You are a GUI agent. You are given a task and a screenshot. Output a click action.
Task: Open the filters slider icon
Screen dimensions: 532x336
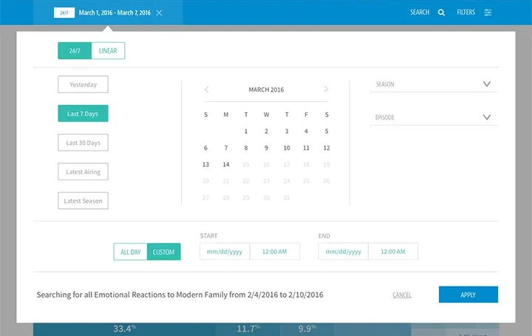(488, 13)
